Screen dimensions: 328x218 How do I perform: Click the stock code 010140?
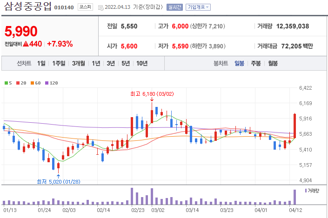click(64, 7)
